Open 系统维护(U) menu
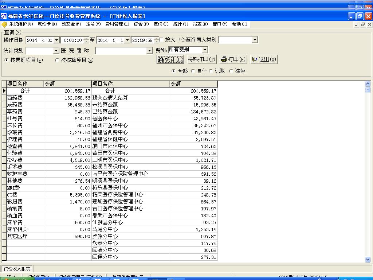 click(x=21, y=24)
